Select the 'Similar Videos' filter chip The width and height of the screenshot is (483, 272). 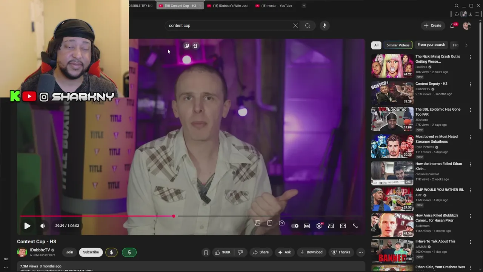click(x=398, y=45)
